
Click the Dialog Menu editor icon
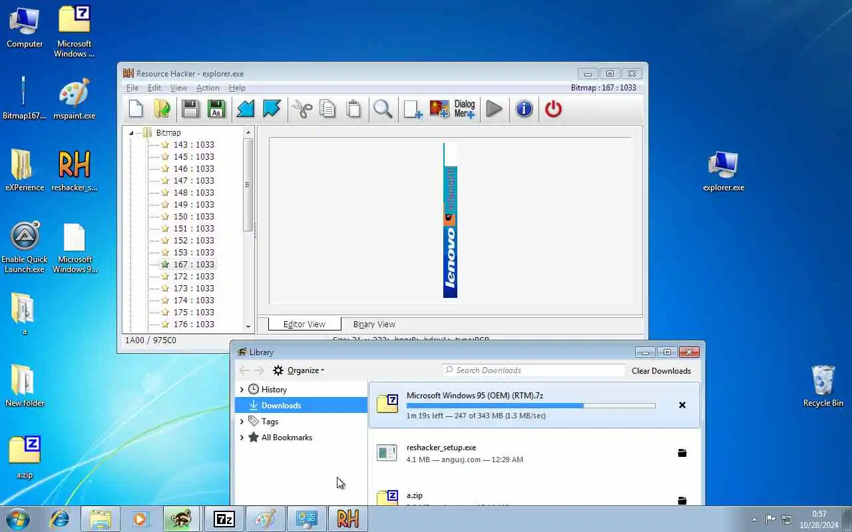coord(465,109)
